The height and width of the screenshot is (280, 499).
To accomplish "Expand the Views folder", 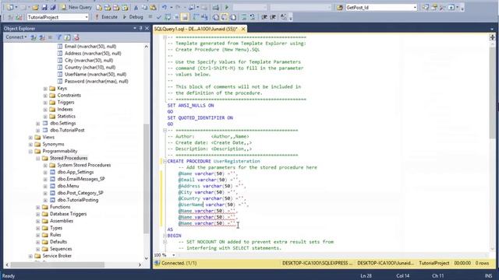I will pyautogui.click(x=30, y=138).
